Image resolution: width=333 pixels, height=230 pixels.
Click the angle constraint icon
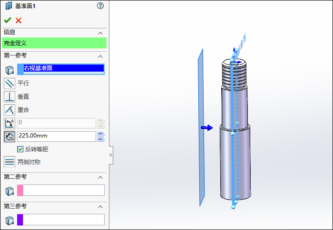coord(10,123)
